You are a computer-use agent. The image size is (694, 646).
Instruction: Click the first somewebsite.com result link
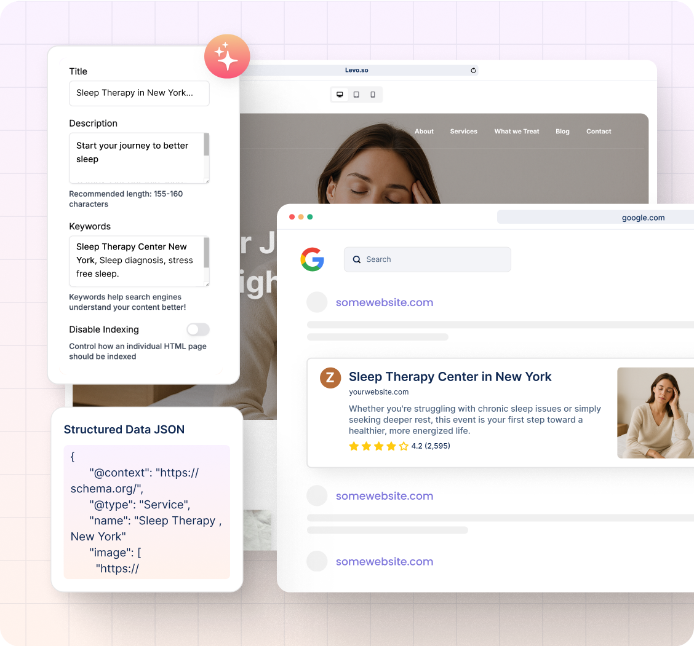[x=385, y=302]
